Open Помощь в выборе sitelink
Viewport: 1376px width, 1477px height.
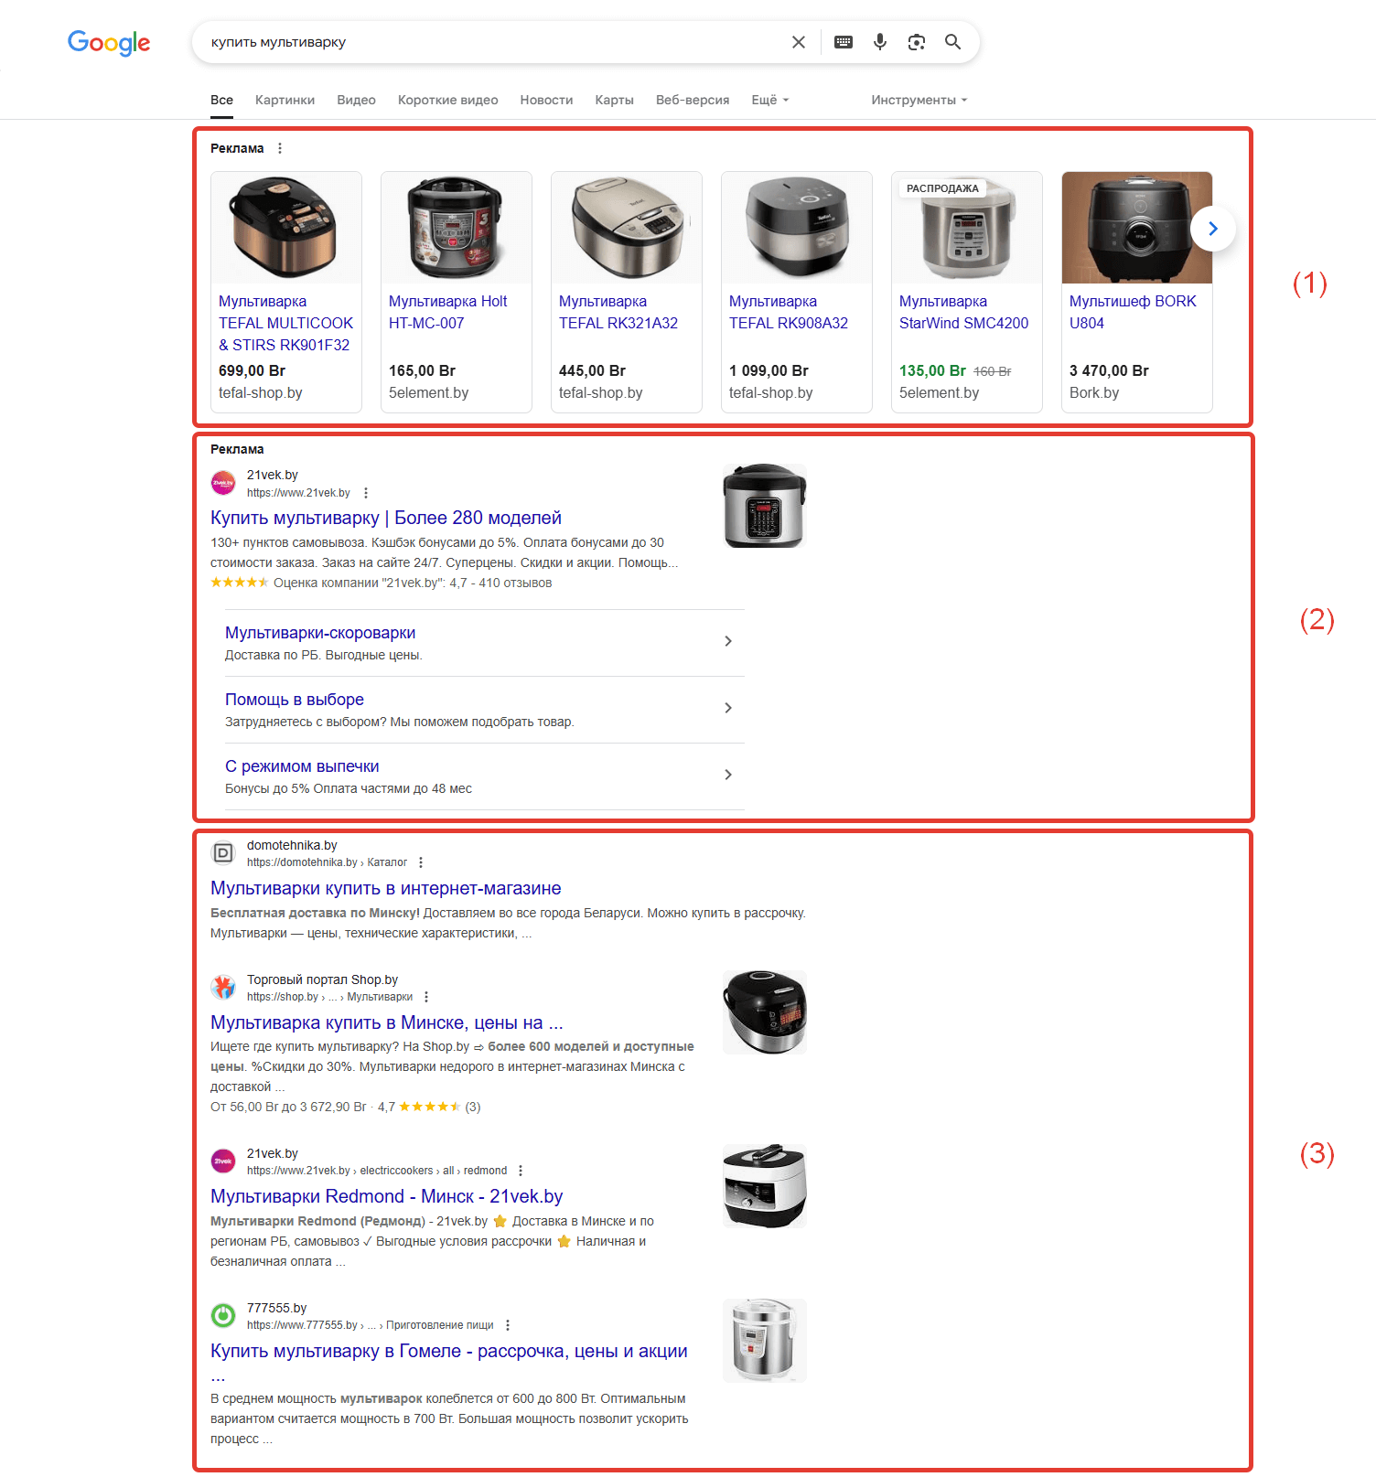click(295, 700)
